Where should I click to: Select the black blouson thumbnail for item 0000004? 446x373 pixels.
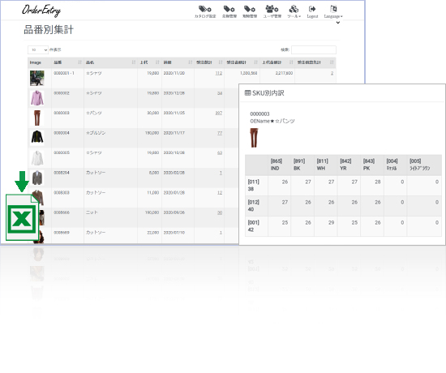[37, 137]
